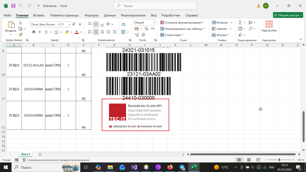Adjust the zoom slider handle
The height and width of the screenshot is (172, 306).
(279, 160)
